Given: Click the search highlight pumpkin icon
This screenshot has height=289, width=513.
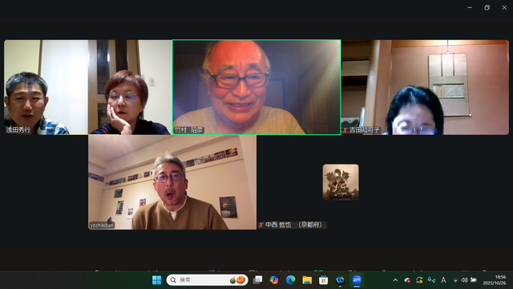Looking at the screenshot, I should point(237,280).
